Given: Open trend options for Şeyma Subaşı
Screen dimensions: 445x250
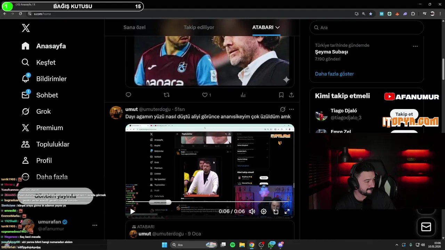Looking at the screenshot, I should (x=415, y=46).
